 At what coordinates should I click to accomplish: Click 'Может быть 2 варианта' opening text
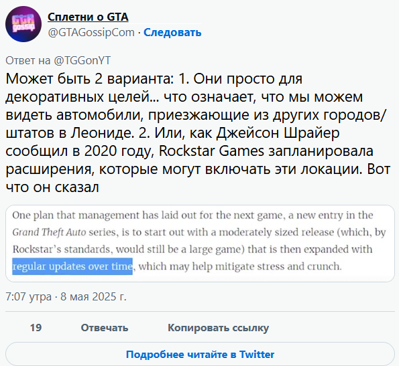(x=88, y=79)
